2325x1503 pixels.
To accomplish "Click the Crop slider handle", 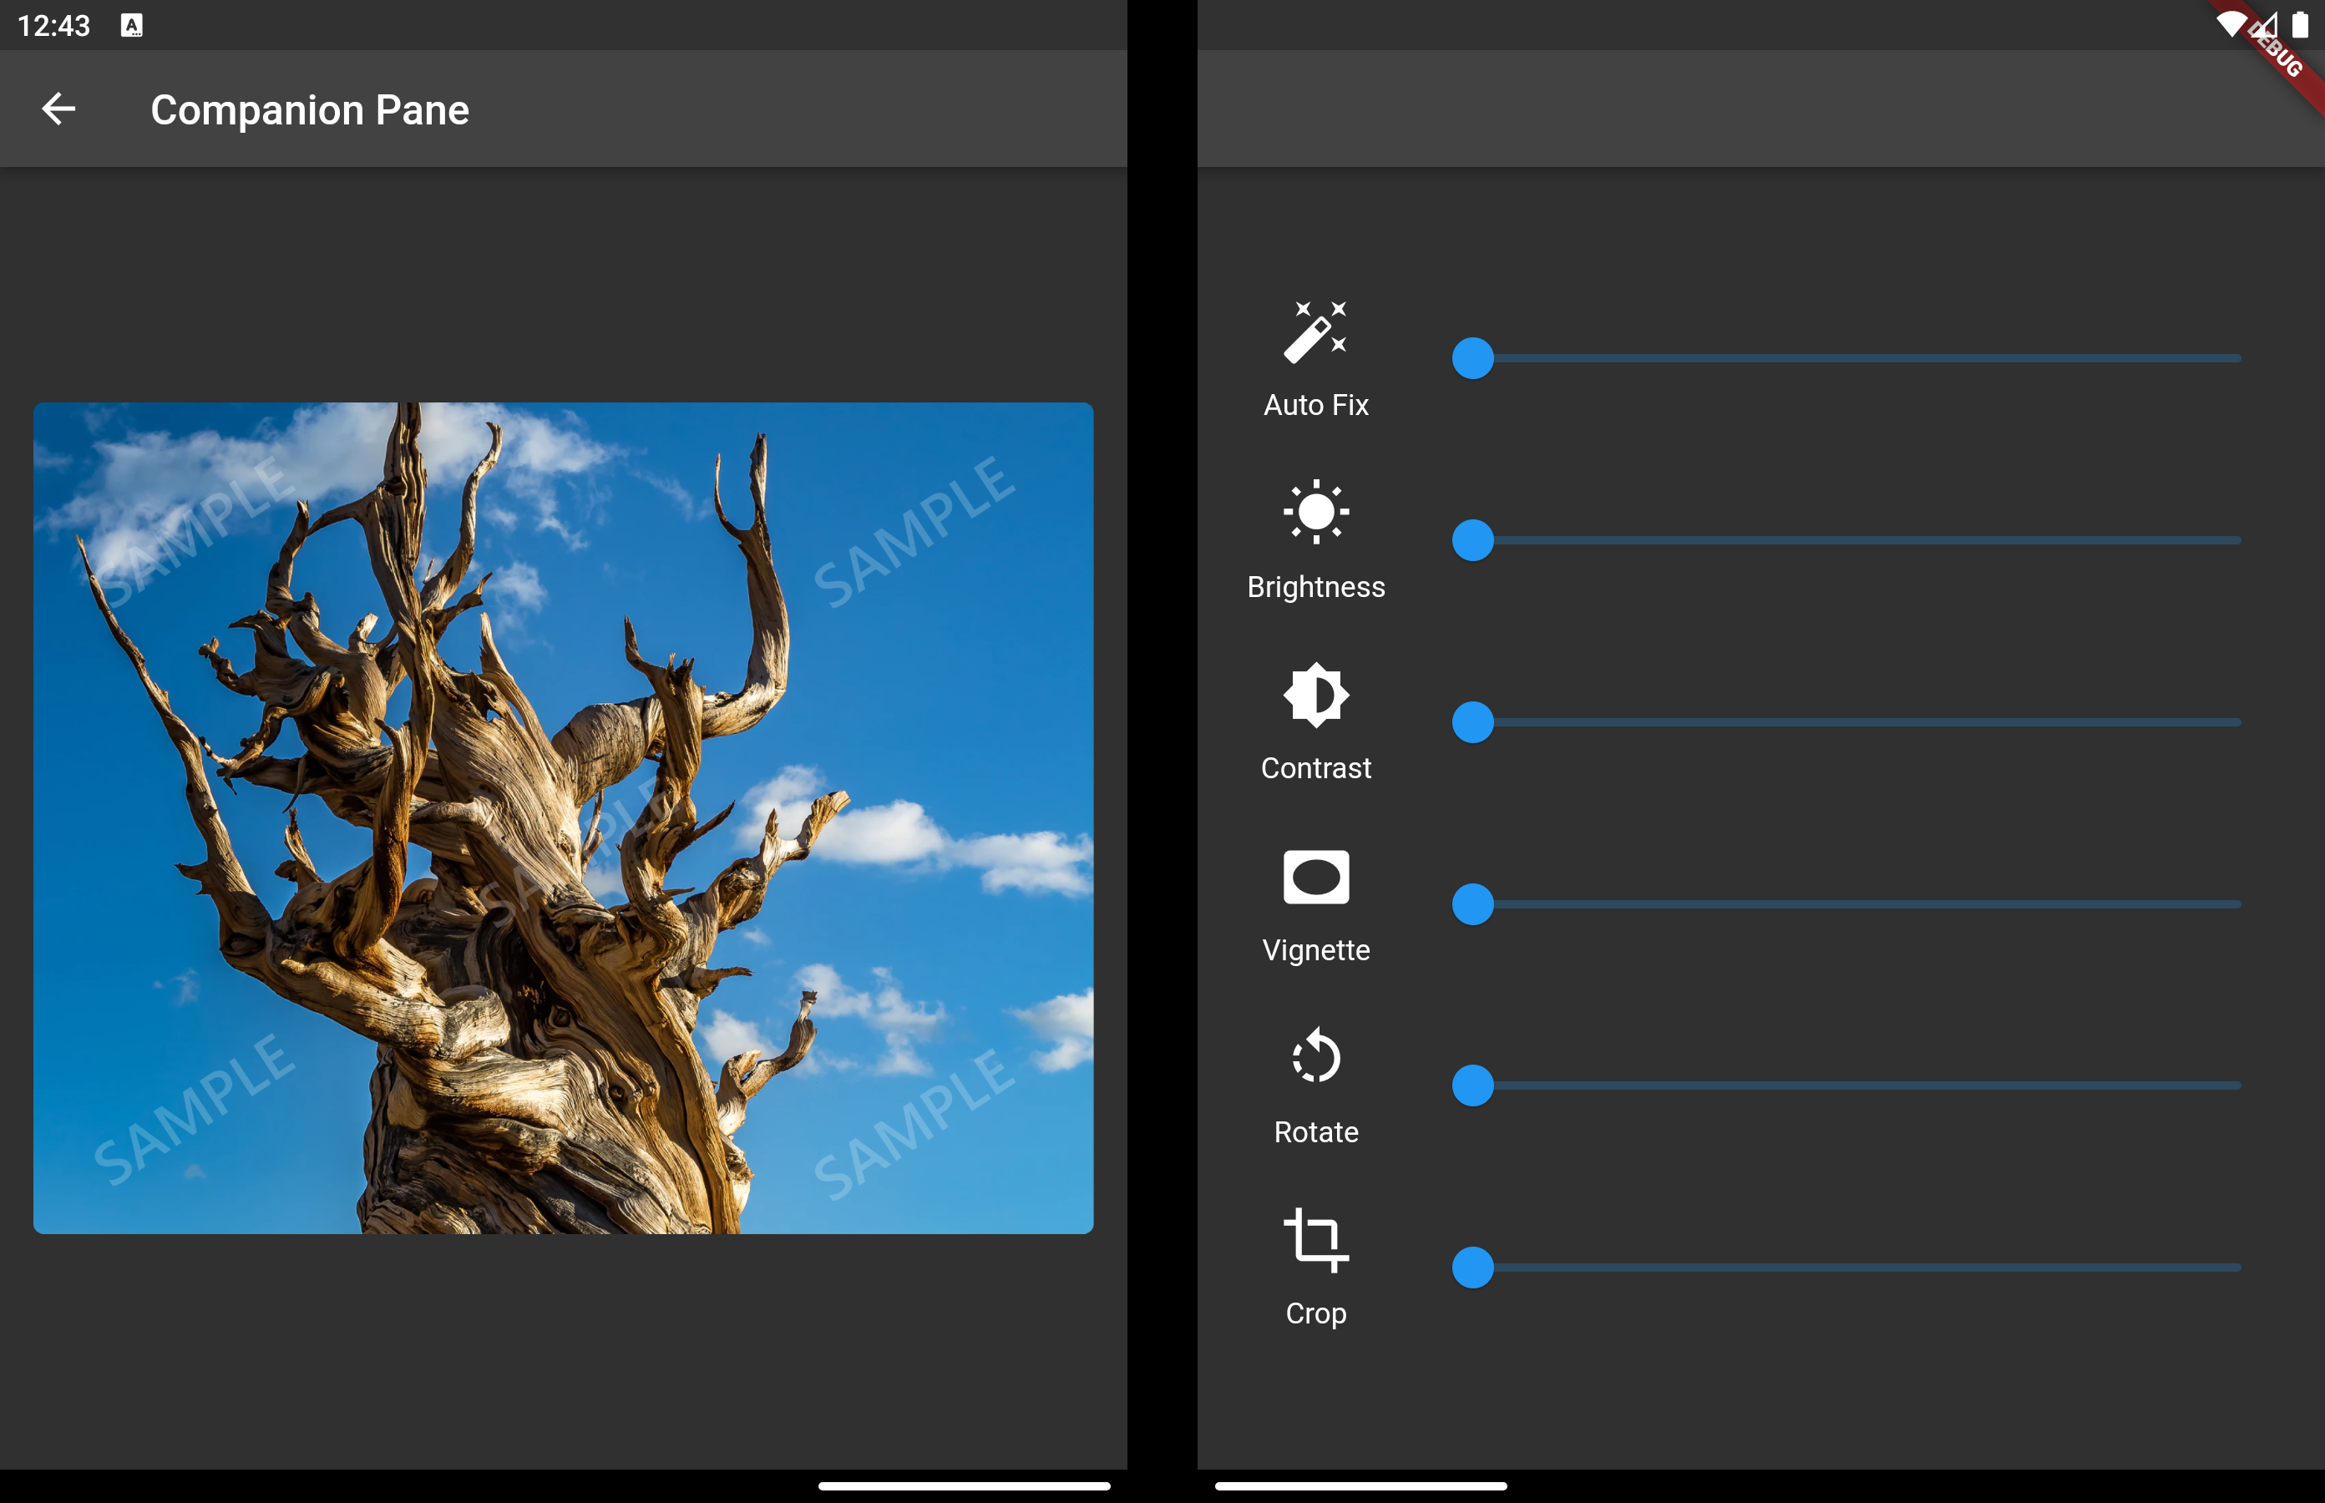I will point(1471,1267).
